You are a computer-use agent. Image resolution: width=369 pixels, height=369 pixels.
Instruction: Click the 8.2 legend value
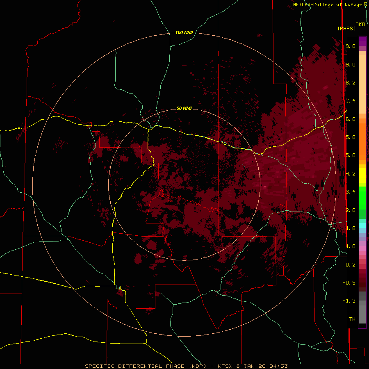(x=351, y=82)
